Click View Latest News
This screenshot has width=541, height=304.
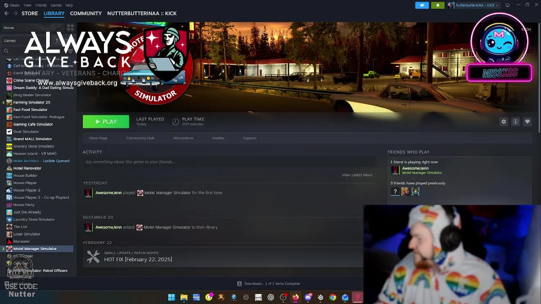357,175
